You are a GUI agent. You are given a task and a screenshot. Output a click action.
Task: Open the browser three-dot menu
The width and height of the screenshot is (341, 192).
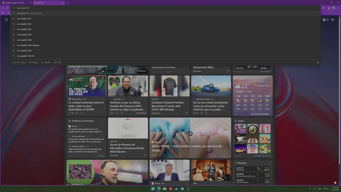click(338, 8)
